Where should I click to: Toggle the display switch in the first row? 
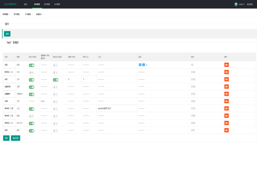(x=31, y=65)
